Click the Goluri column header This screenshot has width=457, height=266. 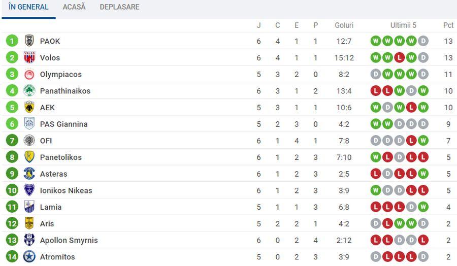(x=344, y=25)
